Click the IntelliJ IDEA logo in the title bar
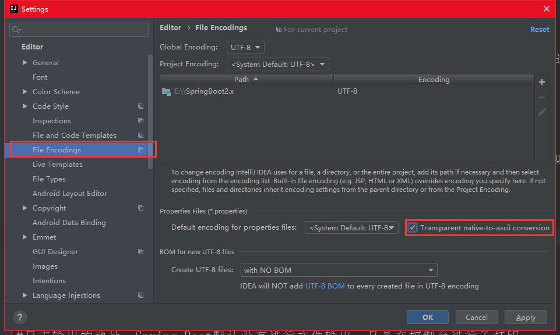560x335 pixels. [13, 9]
